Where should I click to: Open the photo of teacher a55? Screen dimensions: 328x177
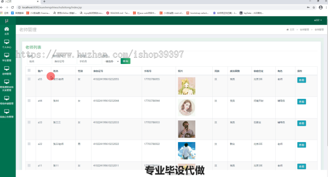[x=187, y=86]
